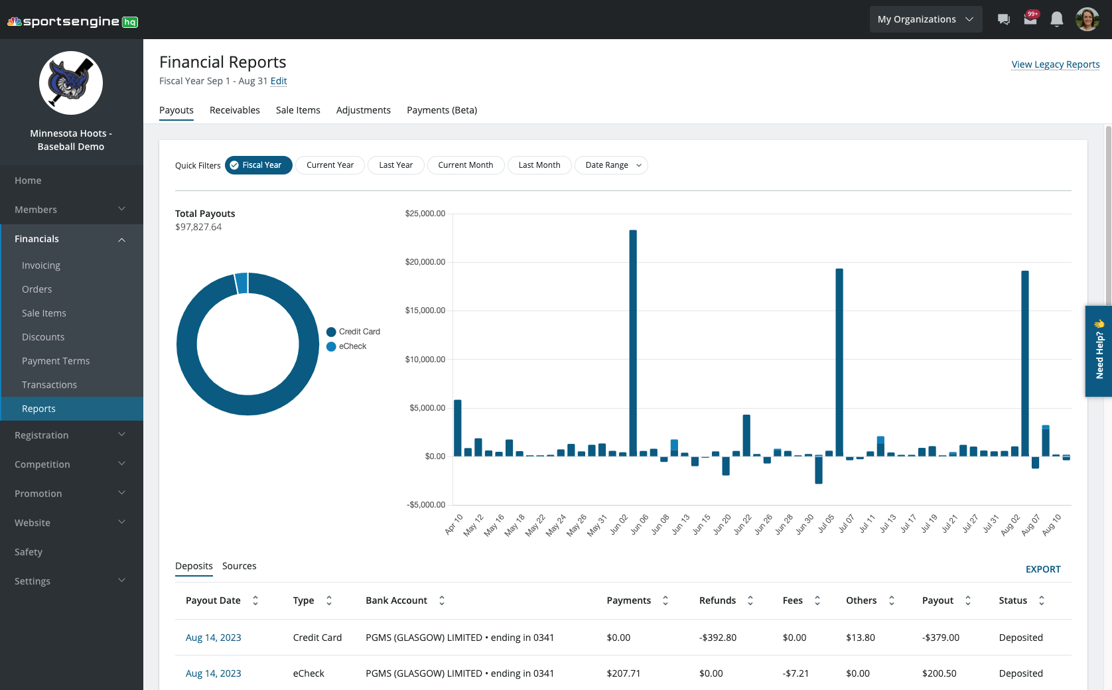Select the Current Year filter
Screen dimensions: 1112x690
click(330, 165)
